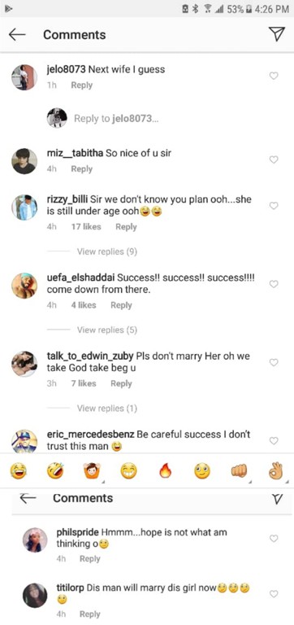Reply to talk_to_edwin_zuby's comment

[x=121, y=383]
